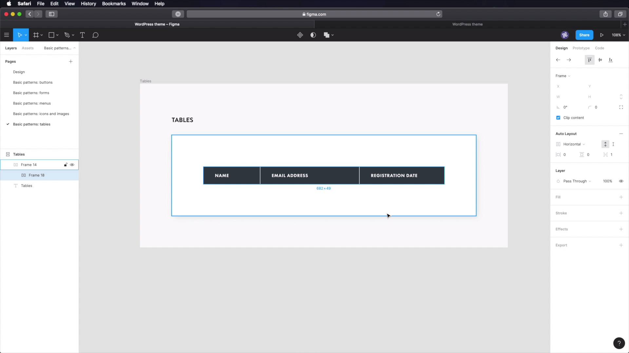Open the History menu in the menu bar
The width and height of the screenshot is (629, 353).
(88, 4)
